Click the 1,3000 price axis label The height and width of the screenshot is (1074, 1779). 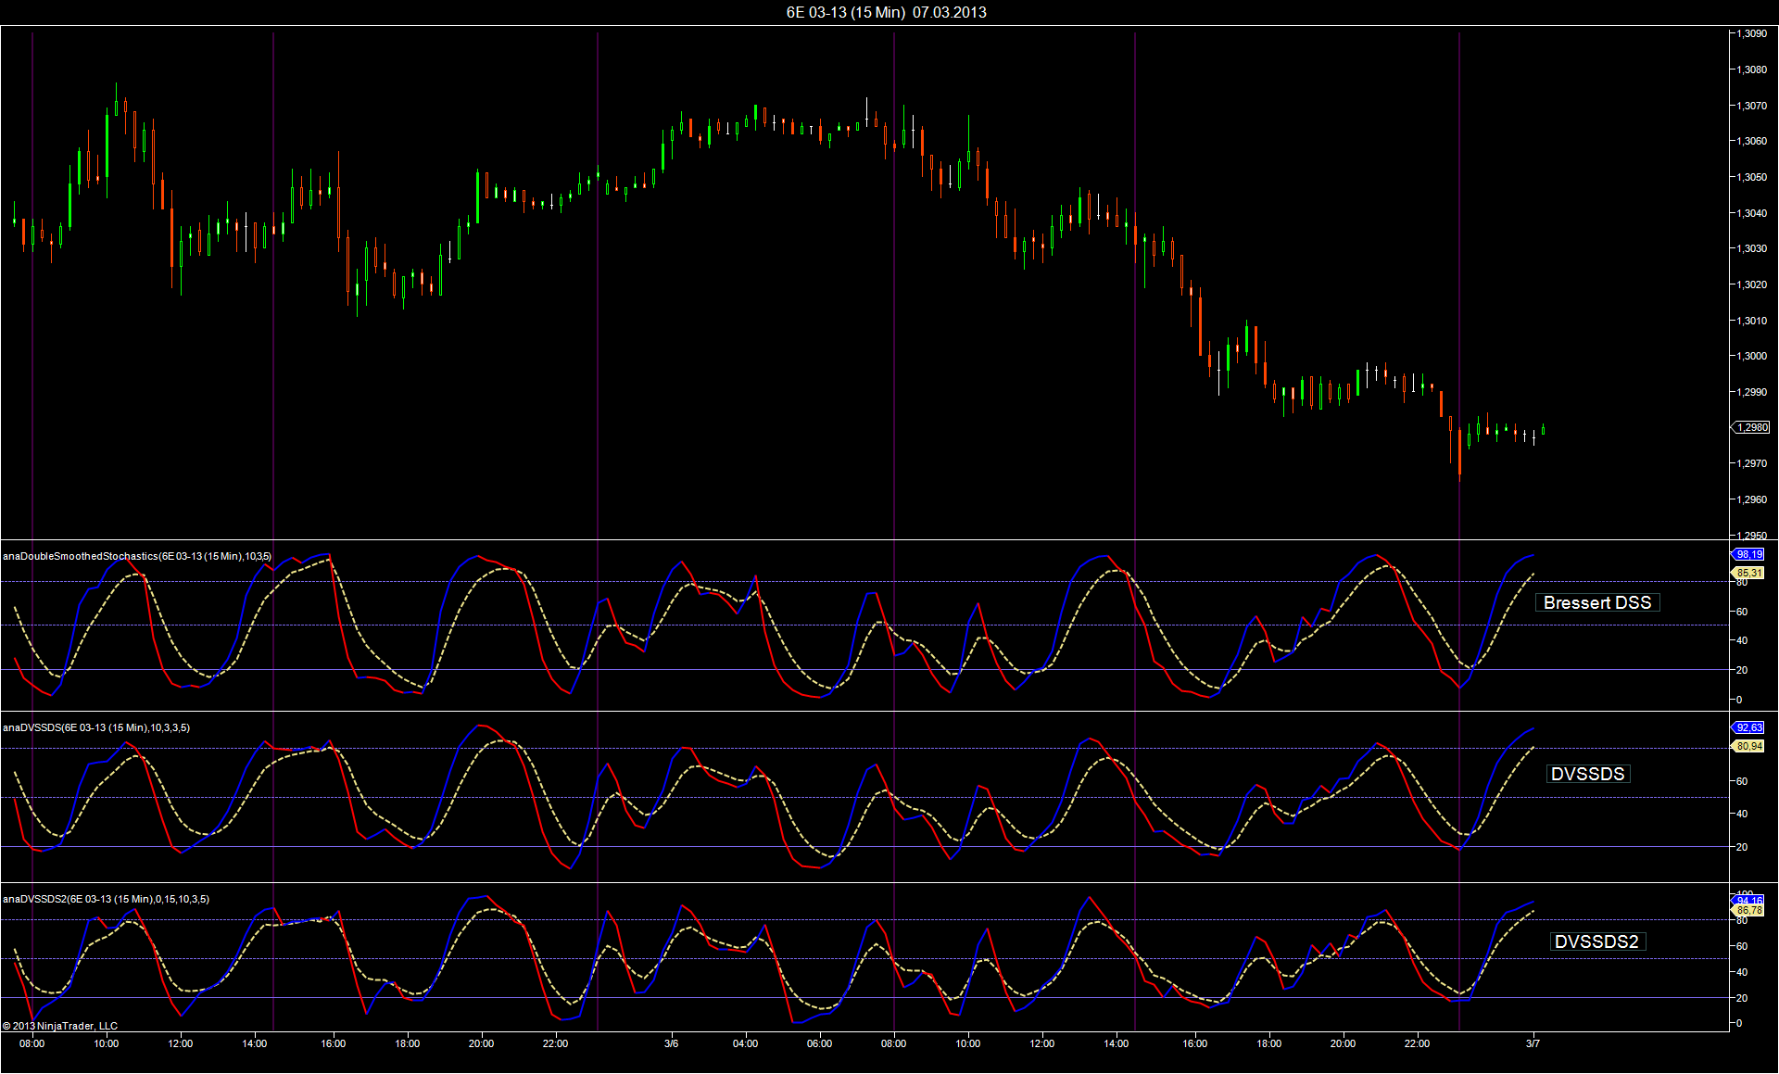(1751, 356)
